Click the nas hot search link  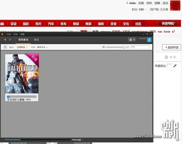point(160,32)
